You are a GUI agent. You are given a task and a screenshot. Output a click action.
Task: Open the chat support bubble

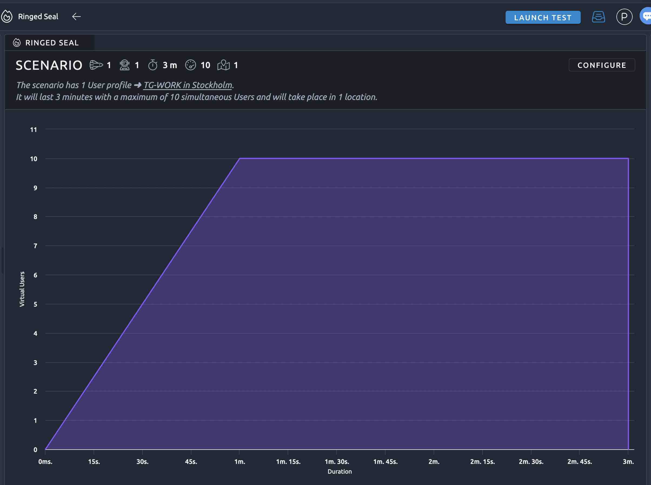pos(646,16)
